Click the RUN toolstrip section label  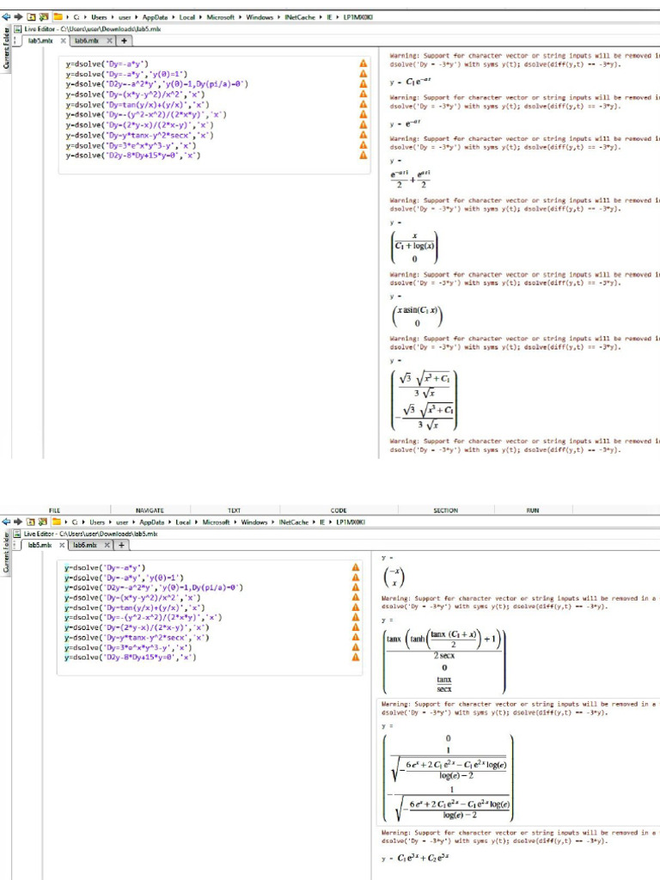533,510
